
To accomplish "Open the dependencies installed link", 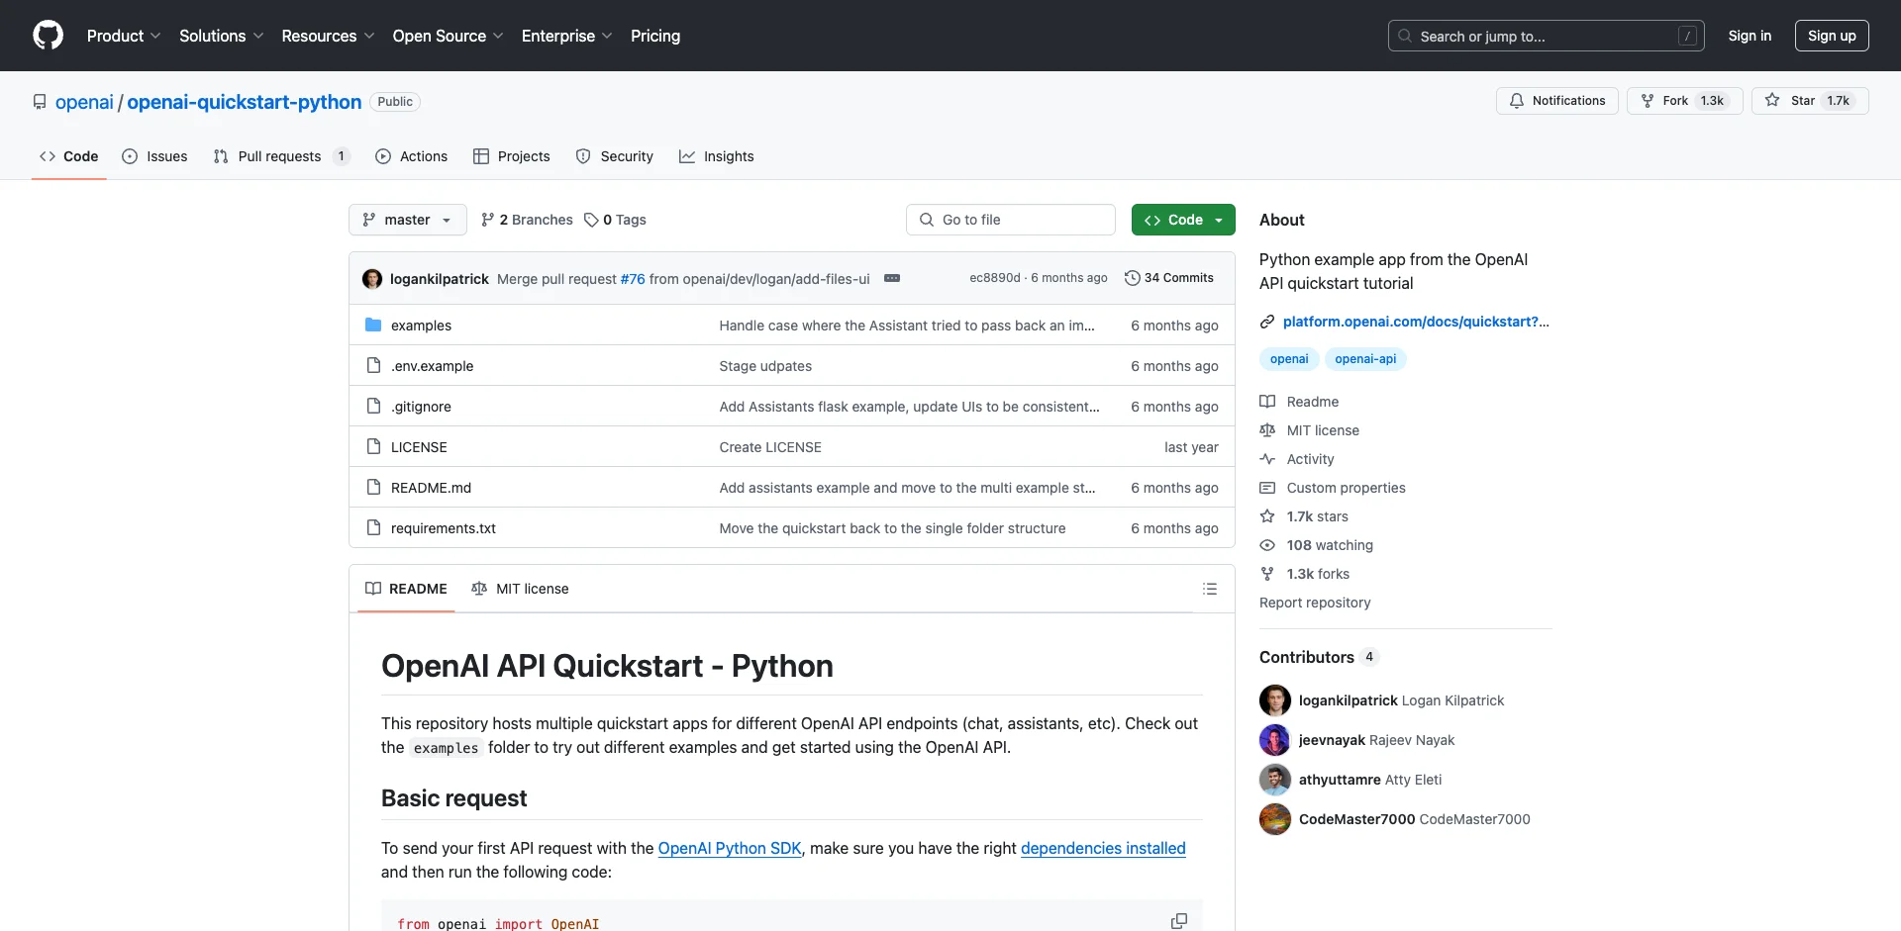I will click(1103, 848).
